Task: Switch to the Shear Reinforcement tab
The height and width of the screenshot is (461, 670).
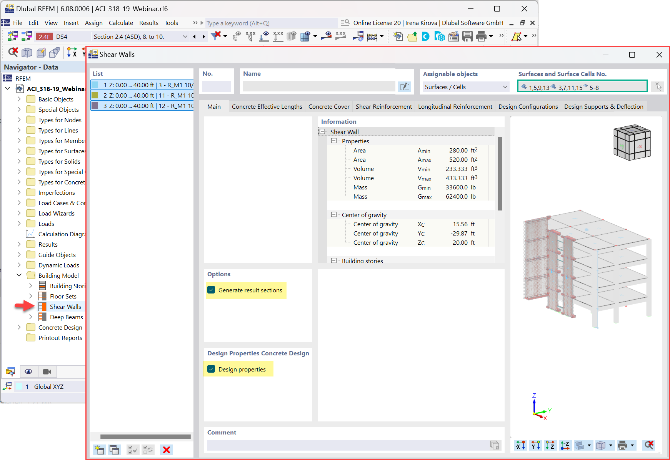Action: pos(383,106)
